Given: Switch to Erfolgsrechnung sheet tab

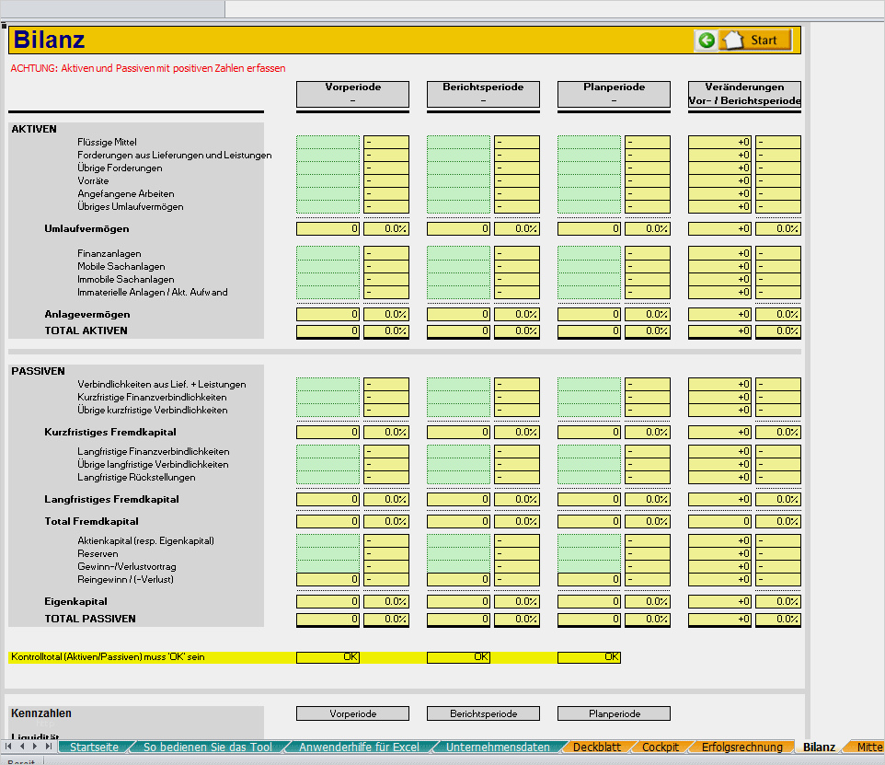Looking at the screenshot, I should [741, 747].
